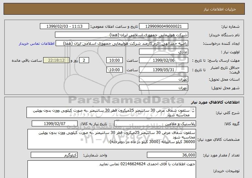Click the label ایجاد کننده درخواست
252x178 pixels.
(221, 43)
